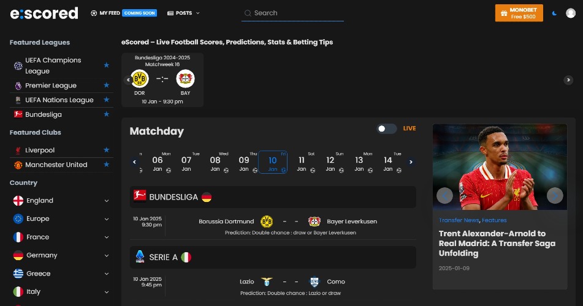Click the Bayer Leverkusen crest in fixtures
The width and height of the screenshot is (583, 306).
click(314, 222)
